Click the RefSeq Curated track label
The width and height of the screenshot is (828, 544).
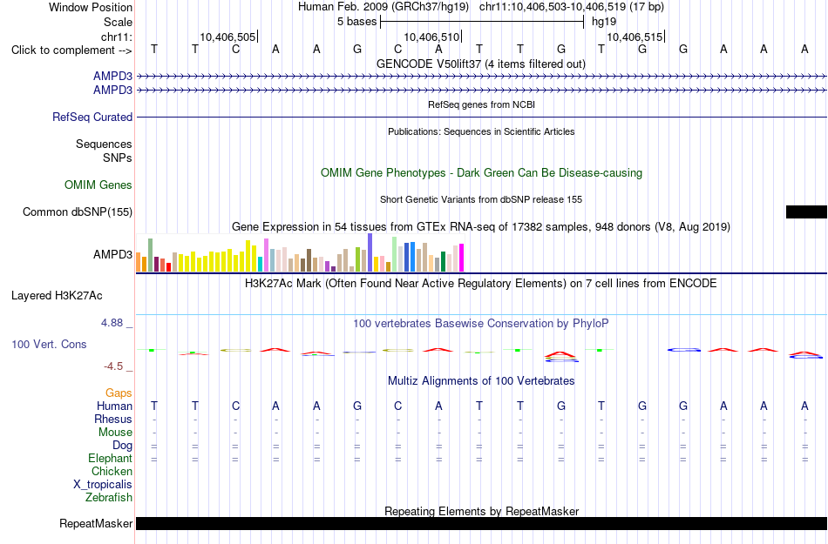pyautogui.click(x=92, y=117)
